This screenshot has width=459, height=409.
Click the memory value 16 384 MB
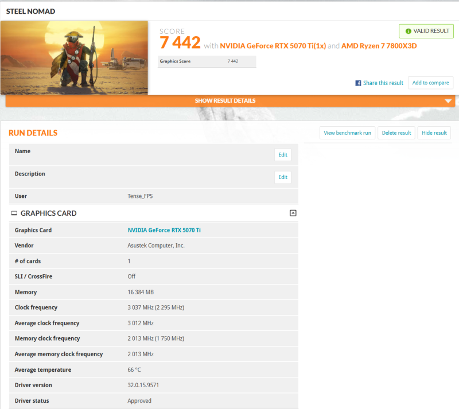141,292
